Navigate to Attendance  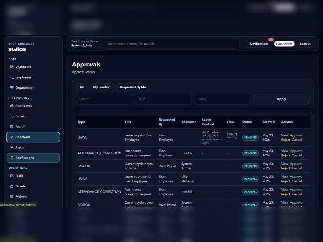pos(33,106)
